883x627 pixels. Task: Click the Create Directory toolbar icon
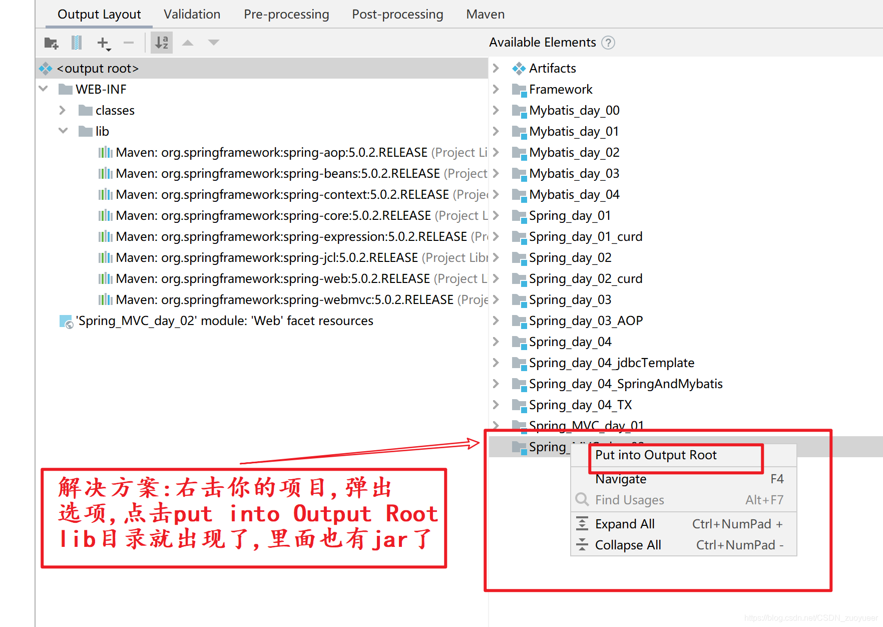click(51, 43)
